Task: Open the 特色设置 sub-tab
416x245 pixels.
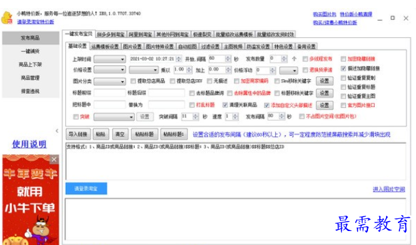Action: click(283, 47)
